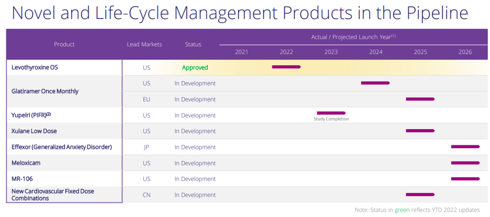This screenshot has height=217, width=490.
Task: Click the MR-106 2026 launch bar
Action: click(x=465, y=178)
